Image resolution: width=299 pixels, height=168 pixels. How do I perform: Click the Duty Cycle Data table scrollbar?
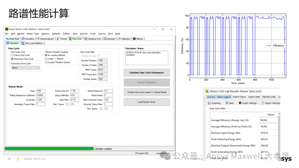point(279,136)
